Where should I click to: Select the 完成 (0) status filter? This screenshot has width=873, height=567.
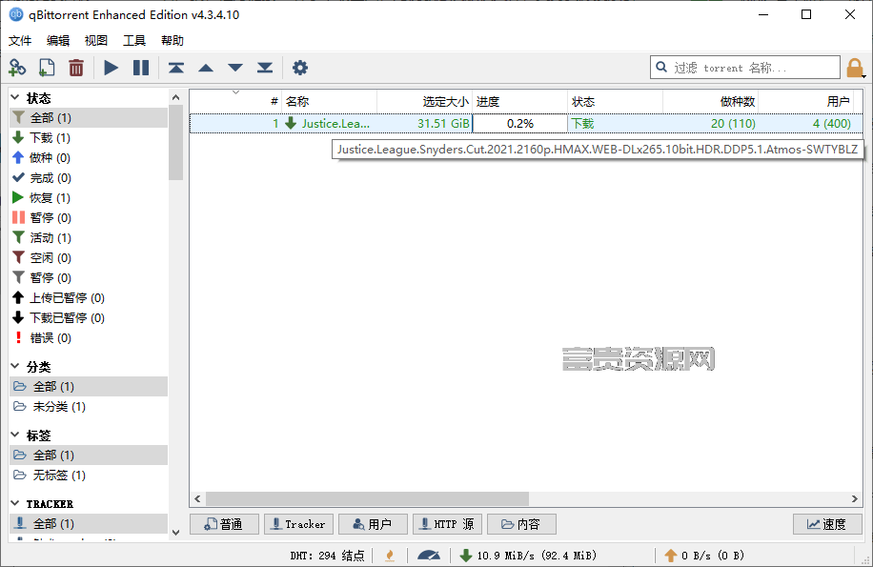click(89, 178)
